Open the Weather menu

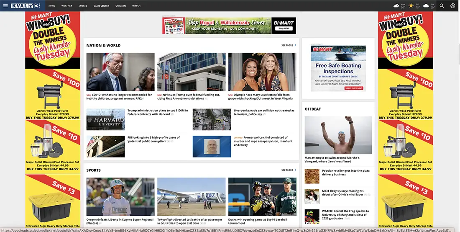(66, 5)
